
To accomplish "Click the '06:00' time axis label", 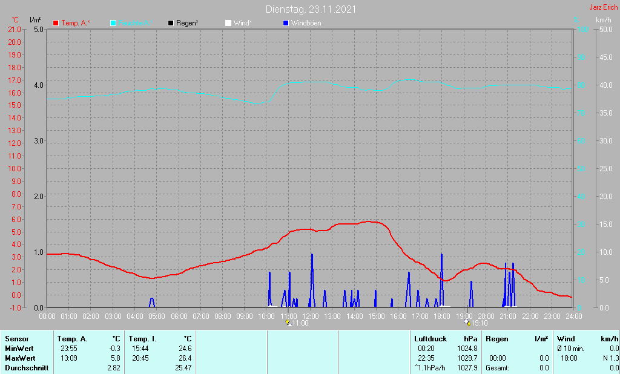I will (x=179, y=317).
